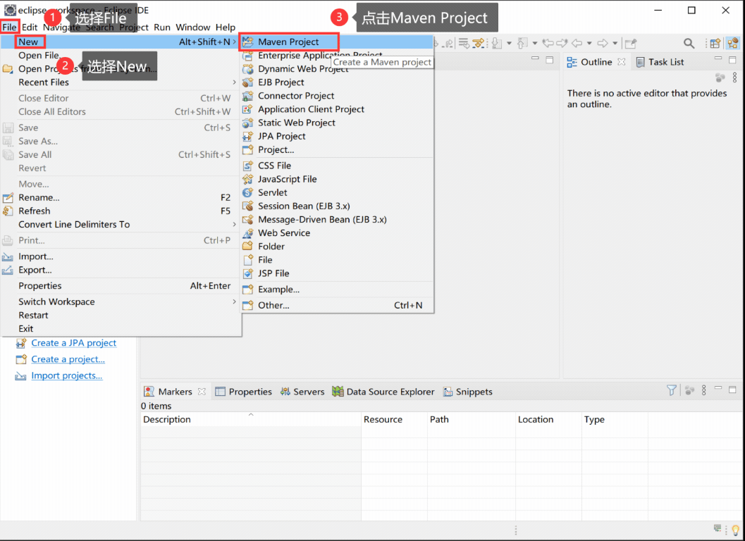The height and width of the screenshot is (541, 745).
Task: Click the Previous Annotation toolbar icon
Action: 522,43
